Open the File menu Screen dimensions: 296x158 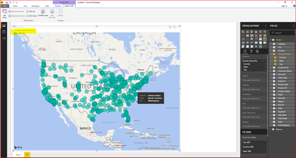5,6
